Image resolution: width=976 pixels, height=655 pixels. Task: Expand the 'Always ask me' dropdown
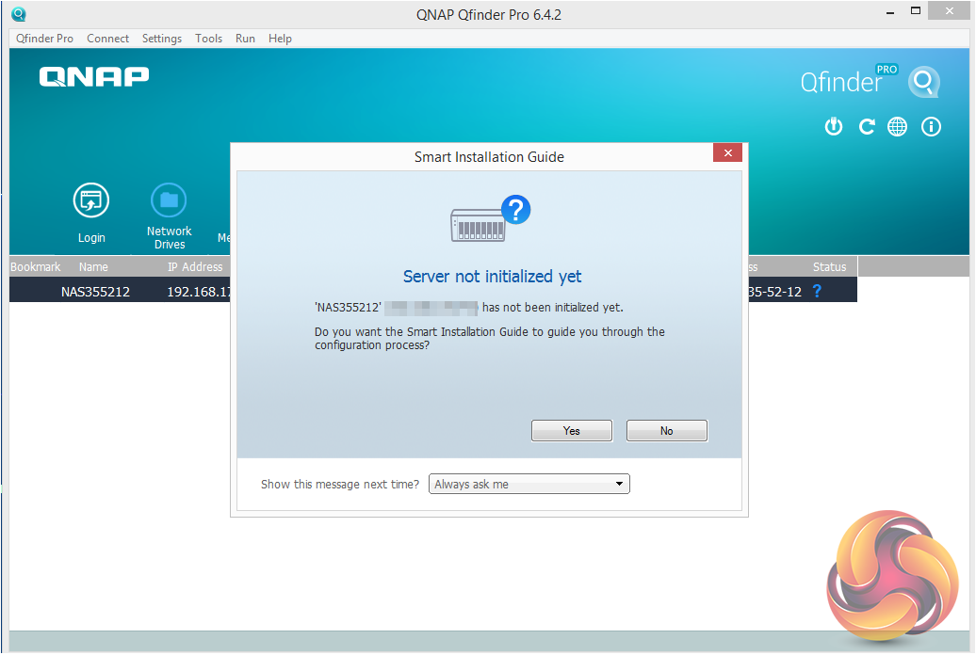[529, 484]
